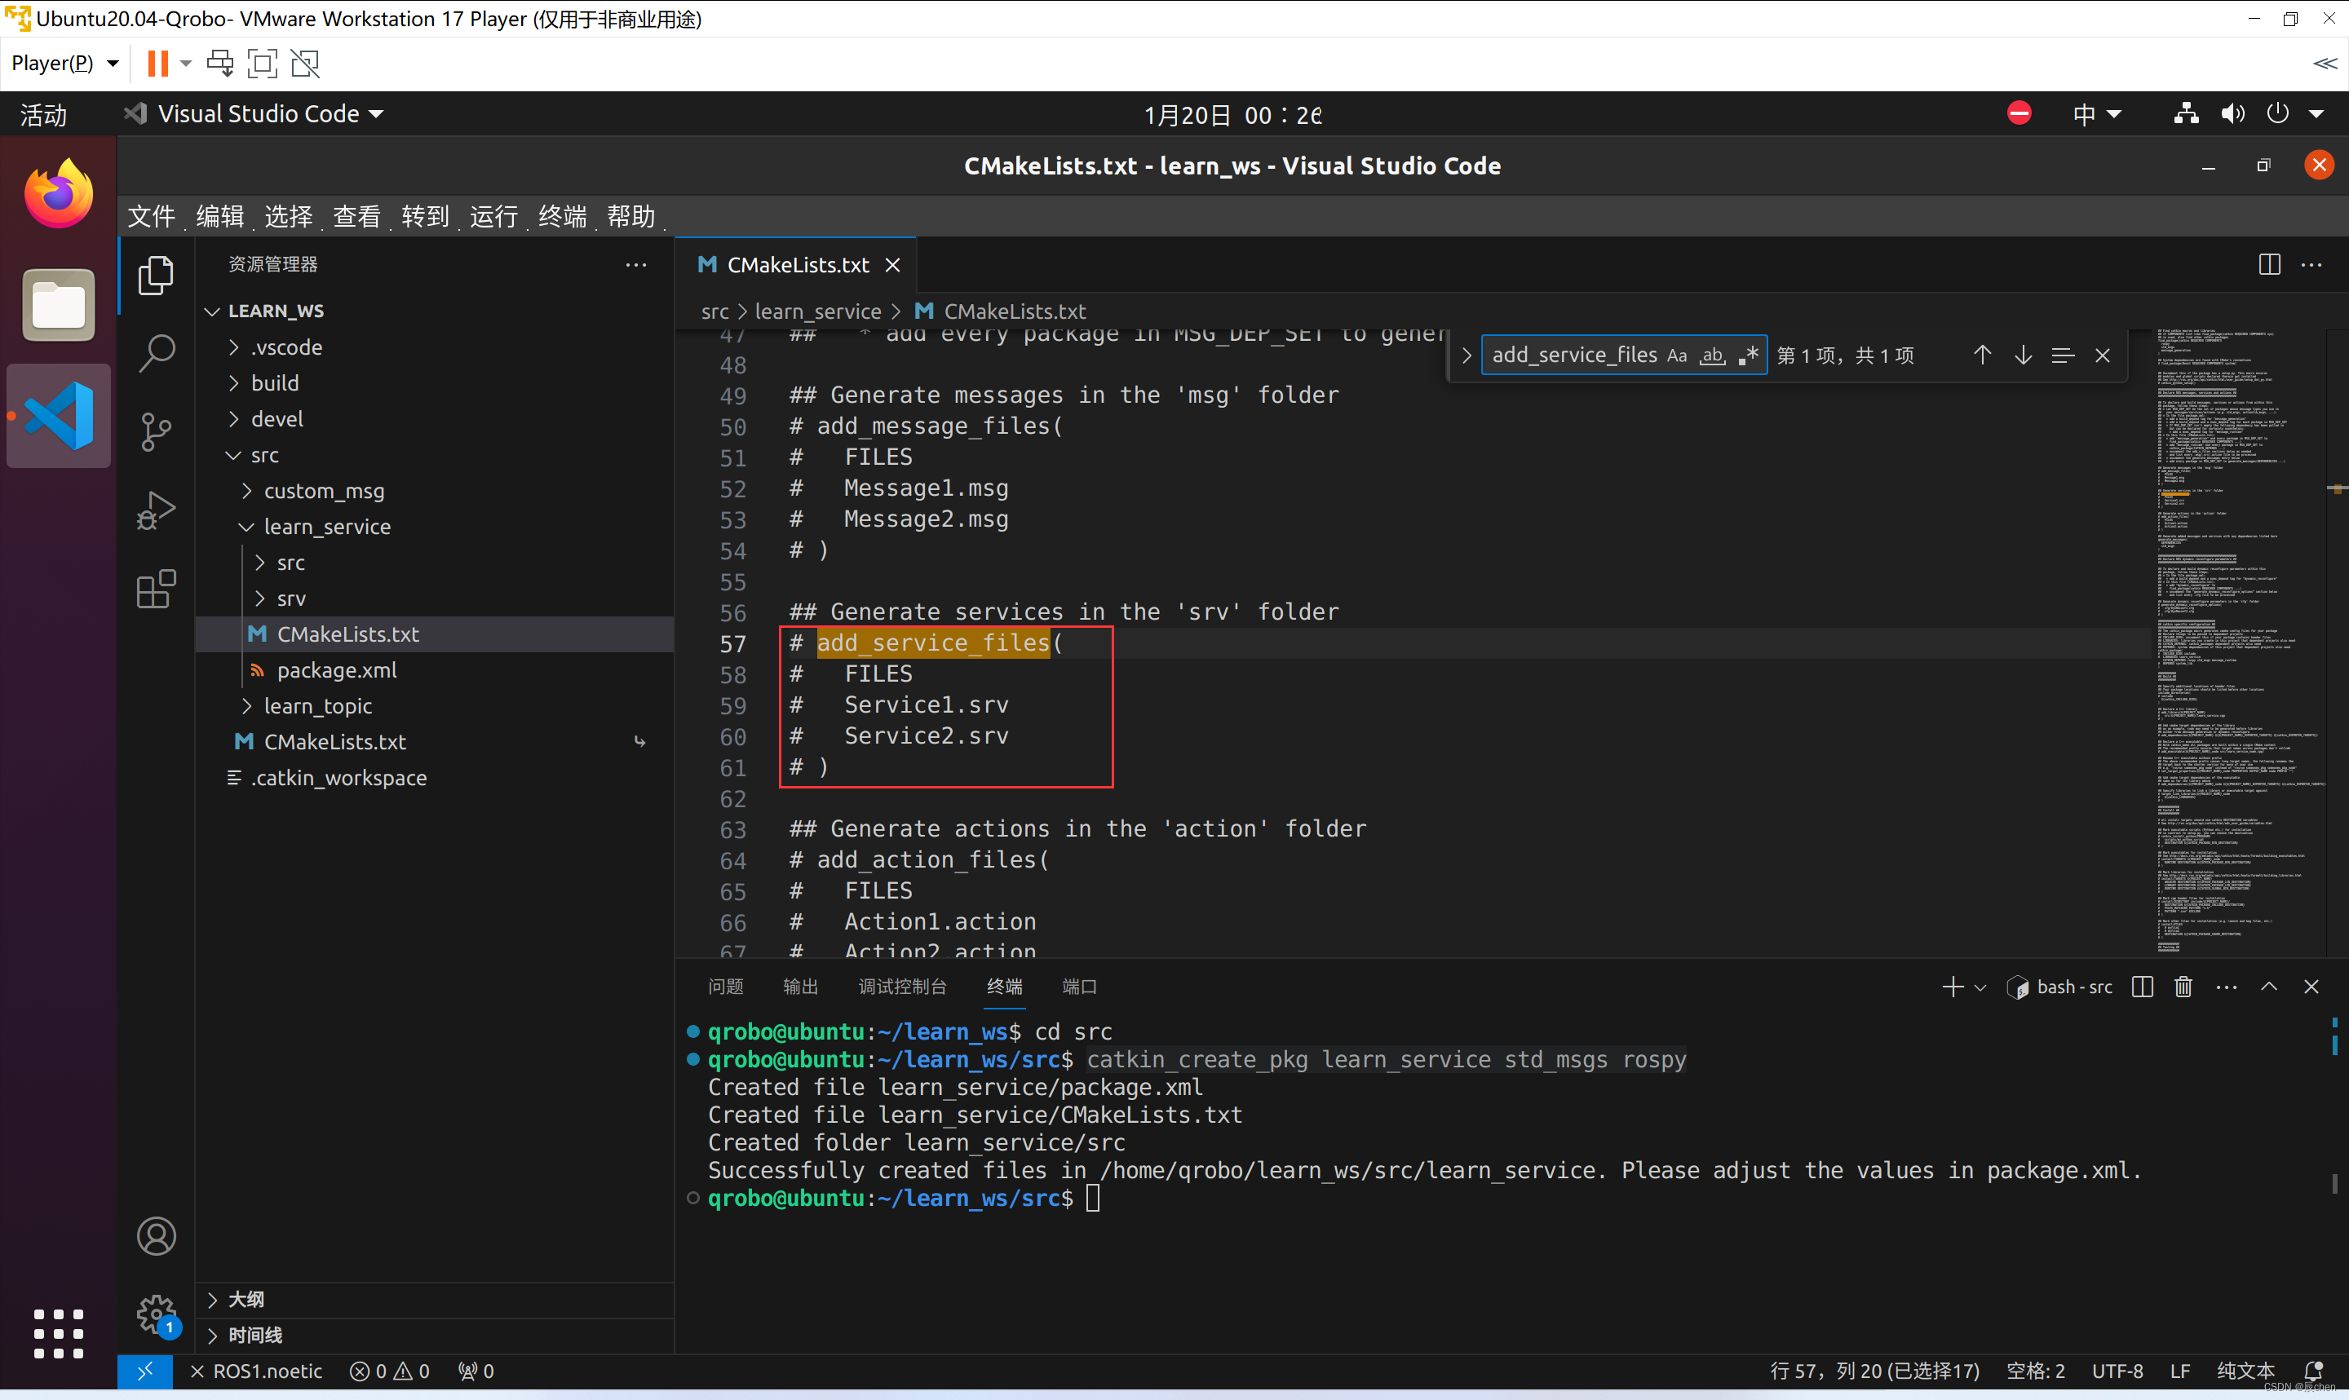2349x1400 pixels.
Task: Open the 编辑 menu
Action: click(x=219, y=217)
